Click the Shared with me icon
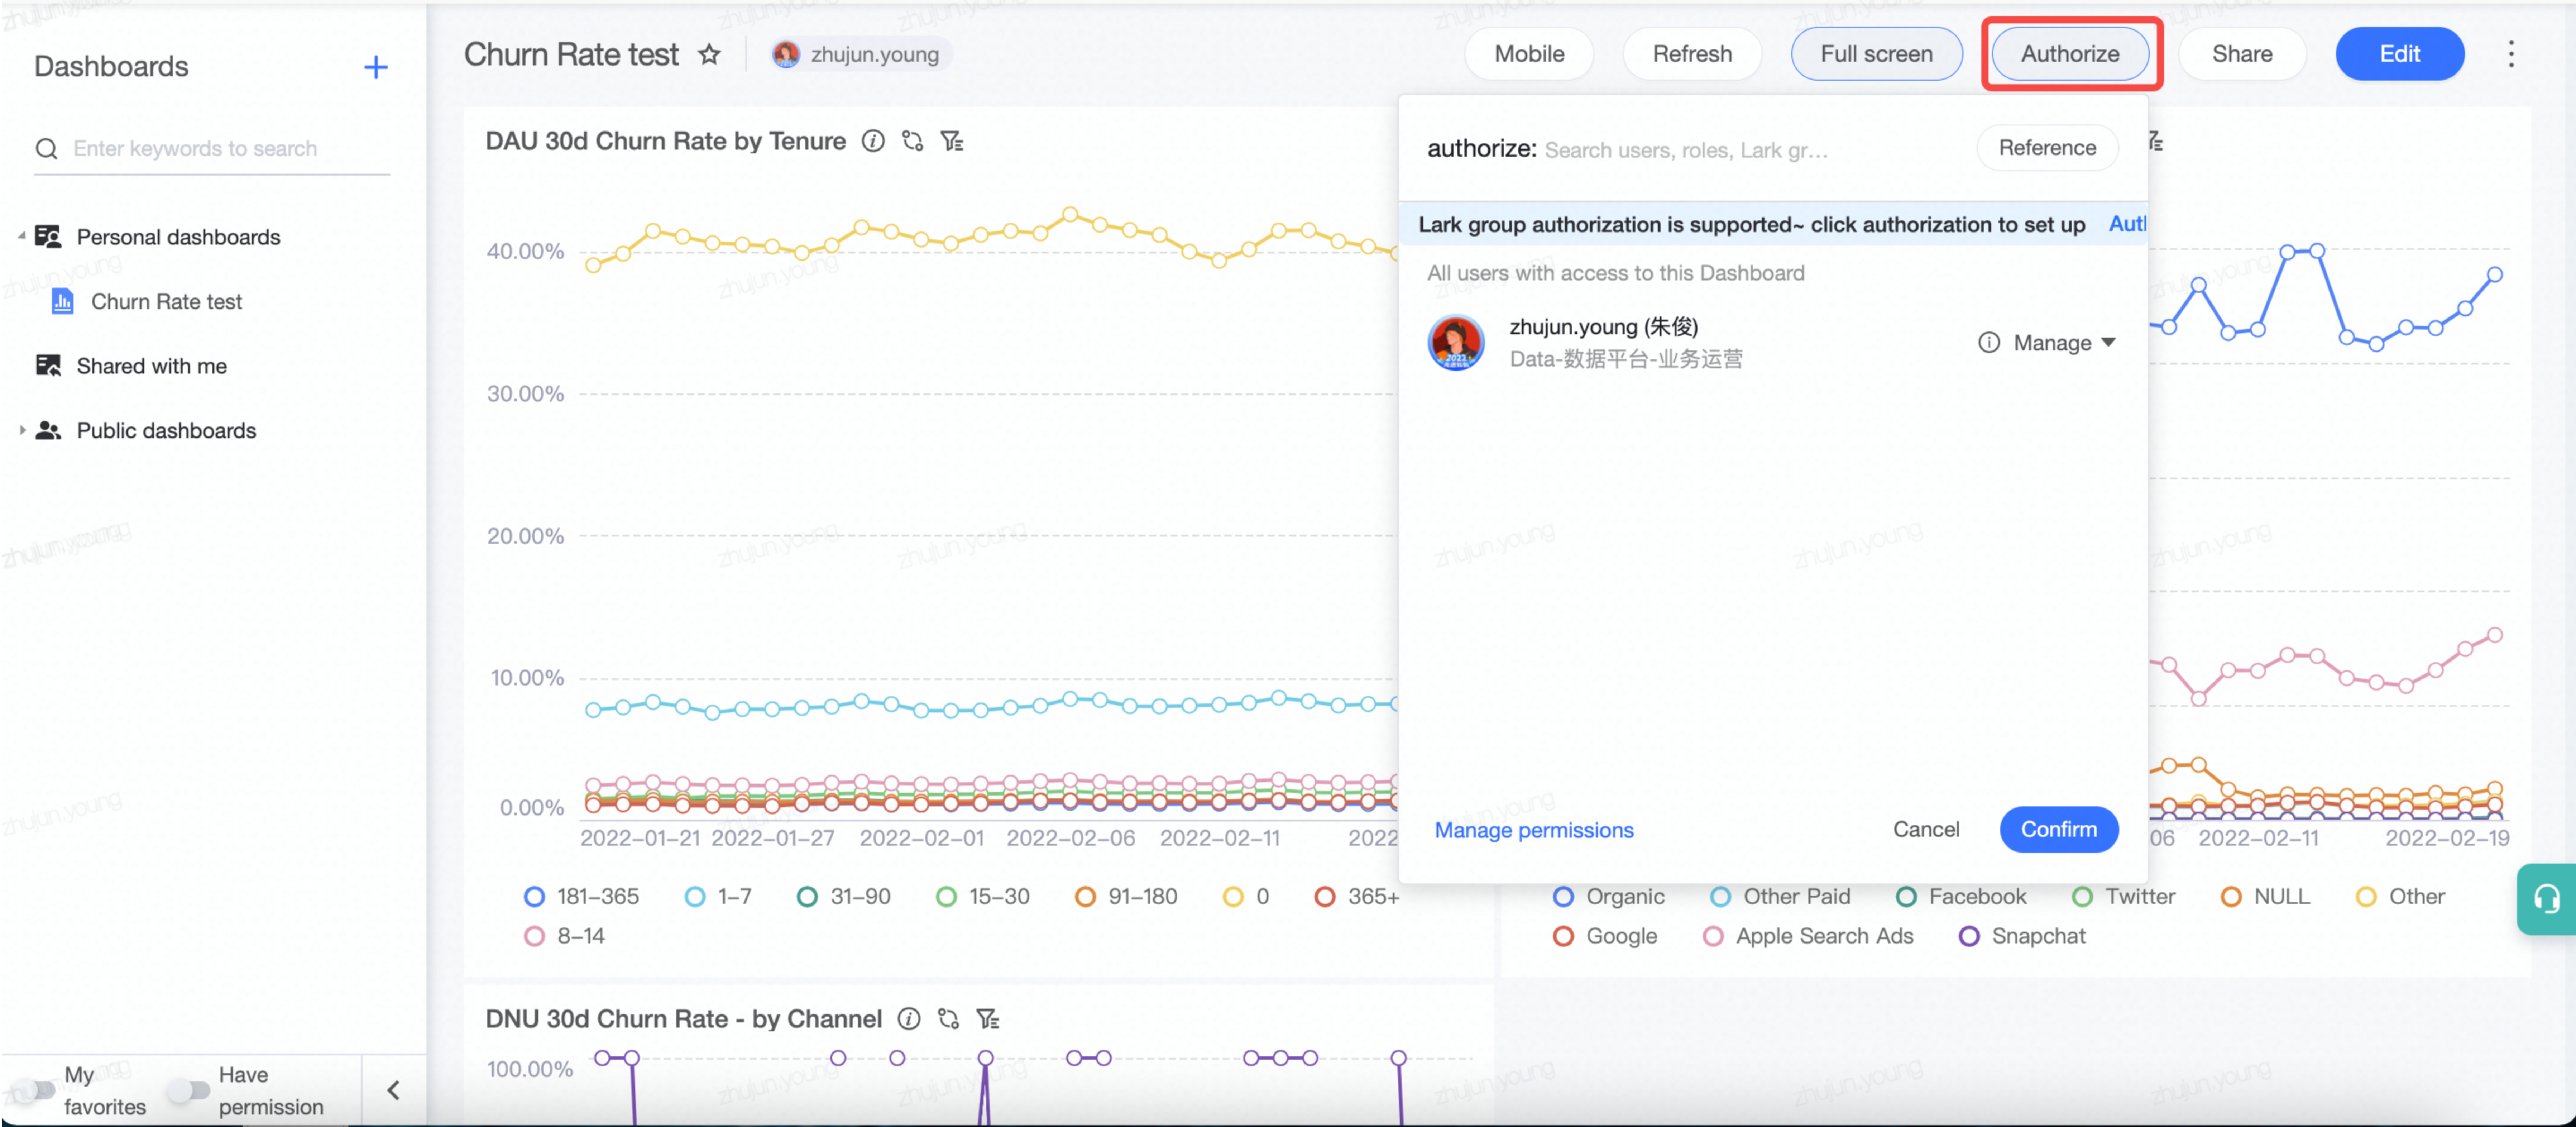Image resolution: width=2576 pixels, height=1127 pixels. click(x=48, y=365)
